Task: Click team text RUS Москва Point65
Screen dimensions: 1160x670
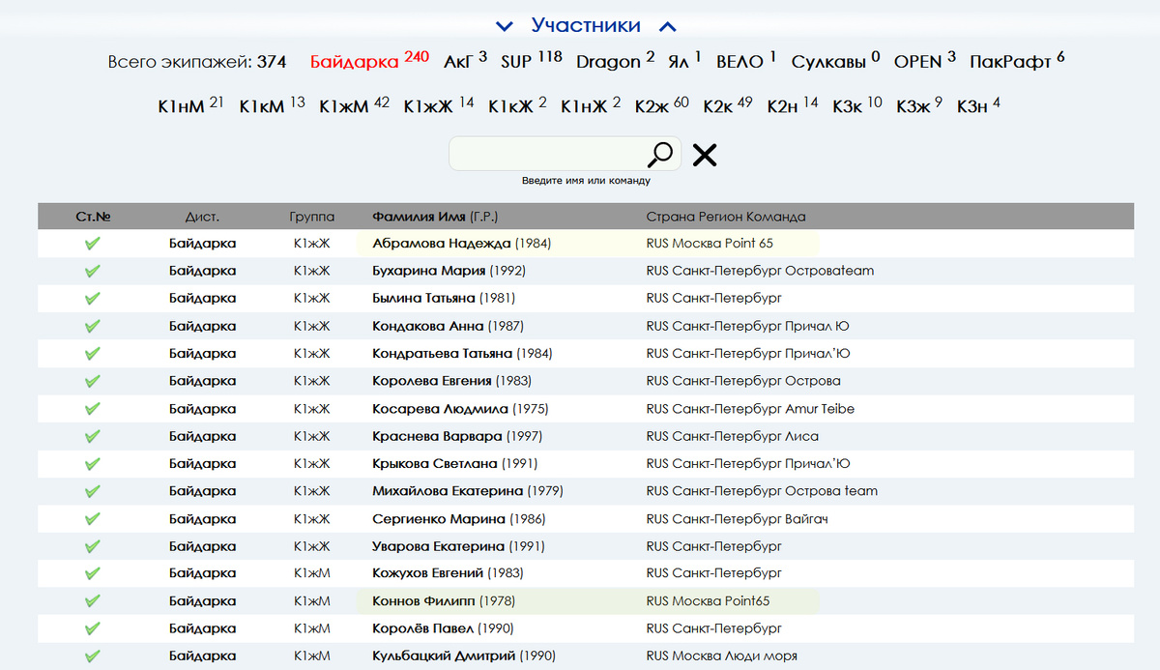Action: tap(708, 601)
